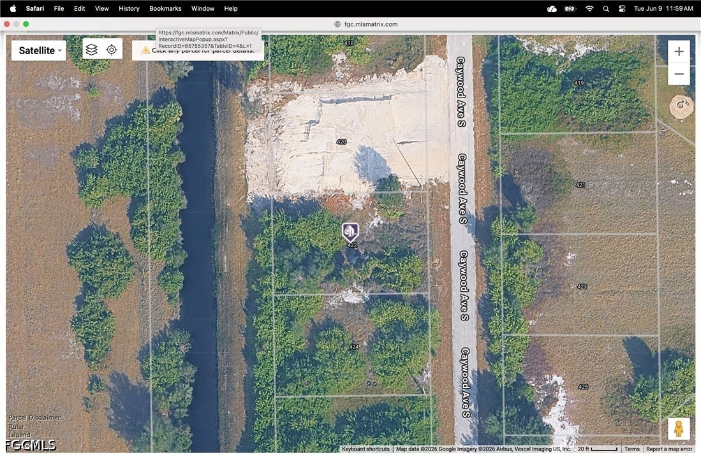This screenshot has height=455, width=701.
Task: Open the map layers icon
Action: (91, 50)
